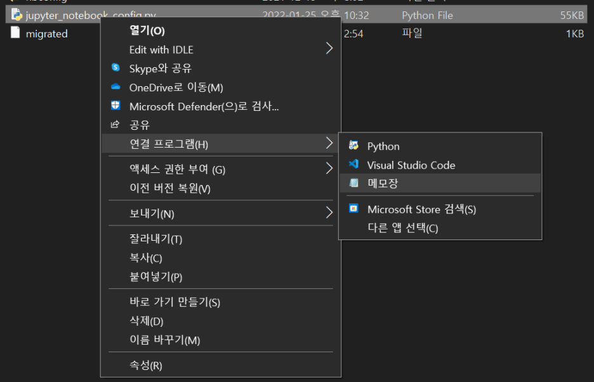Click the Python icon in the submenu
This screenshot has height=382, width=594.
coord(354,145)
